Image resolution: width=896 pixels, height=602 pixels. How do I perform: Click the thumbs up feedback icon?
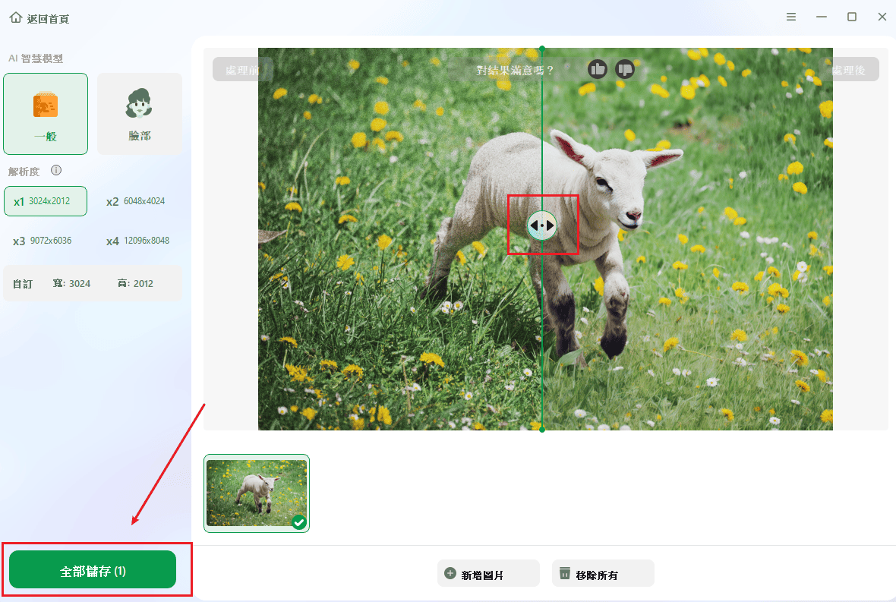click(x=598, y=69)
